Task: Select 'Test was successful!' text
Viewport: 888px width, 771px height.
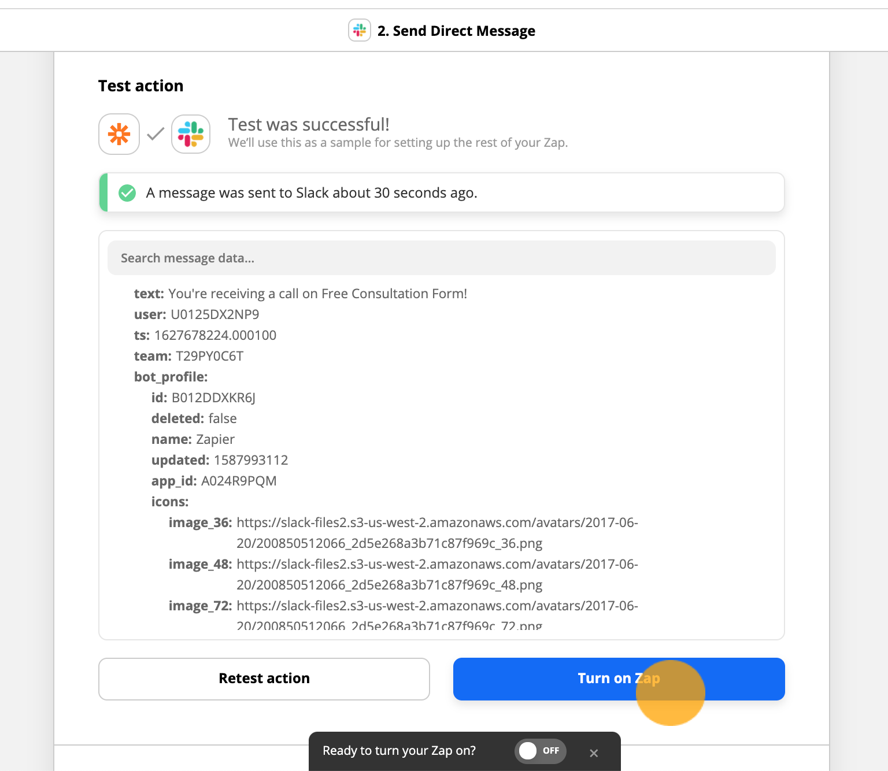Action: [309, 124]
